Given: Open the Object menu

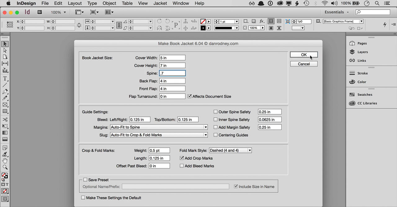Looking at the screenshot, I should (109, 3).
